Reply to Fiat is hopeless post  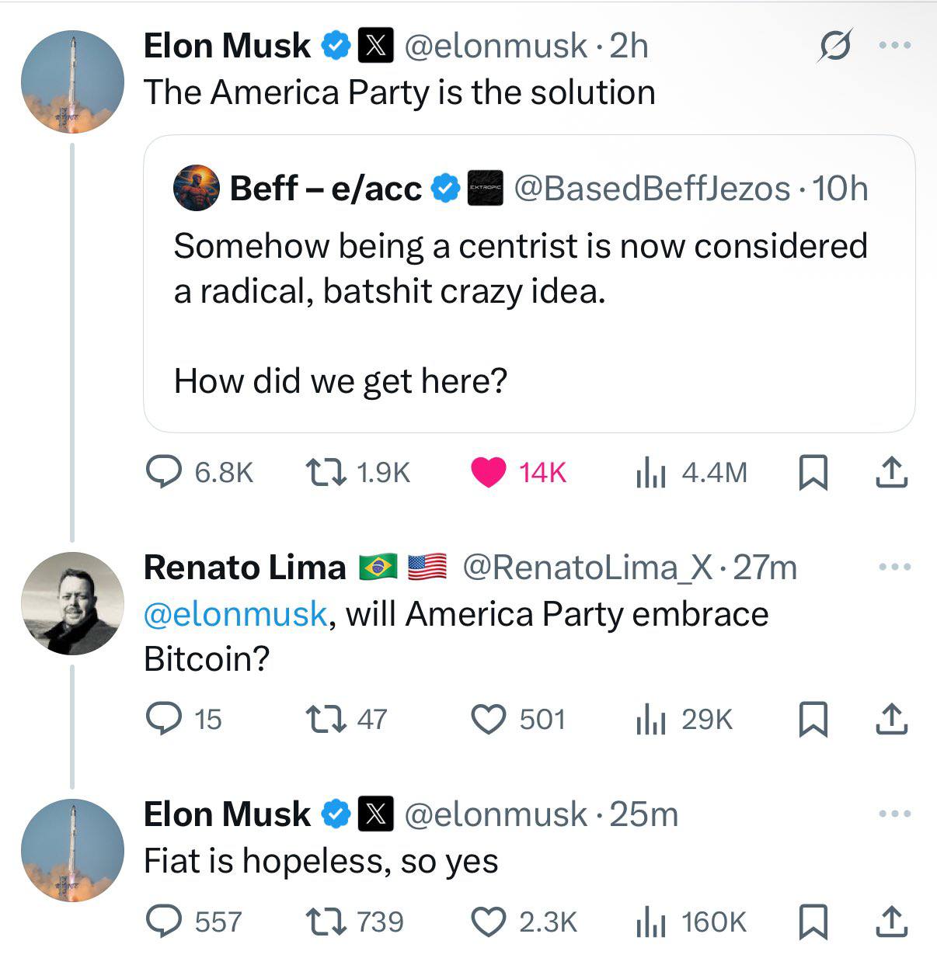(x=164, y=922)
